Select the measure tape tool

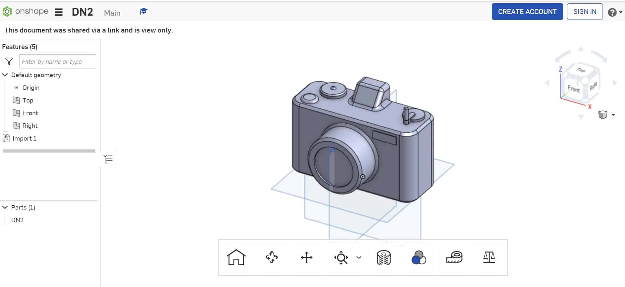454,257
